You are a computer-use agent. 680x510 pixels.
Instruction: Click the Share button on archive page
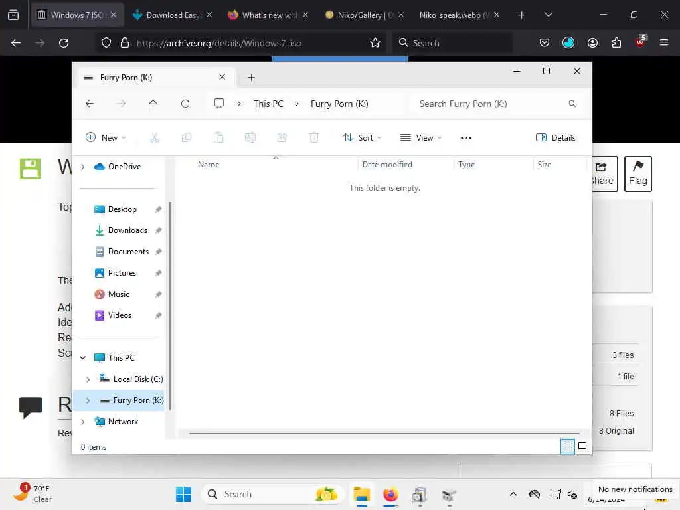pos(605,174)
